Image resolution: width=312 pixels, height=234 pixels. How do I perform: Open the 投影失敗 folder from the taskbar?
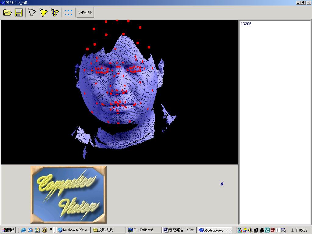point(108,230)
